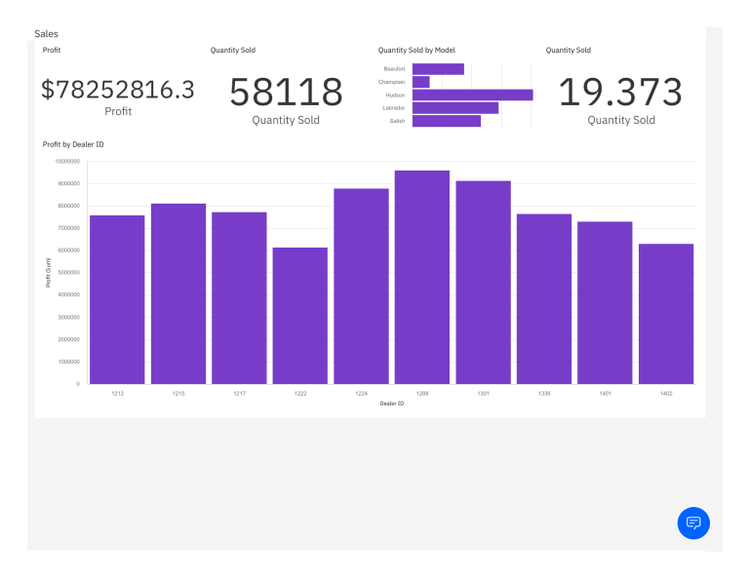Image resolution: width=749 pixels, height=578 pixels.
Task: Click the Dealer ID 1222 bar
Action: [x=300, y=315]
